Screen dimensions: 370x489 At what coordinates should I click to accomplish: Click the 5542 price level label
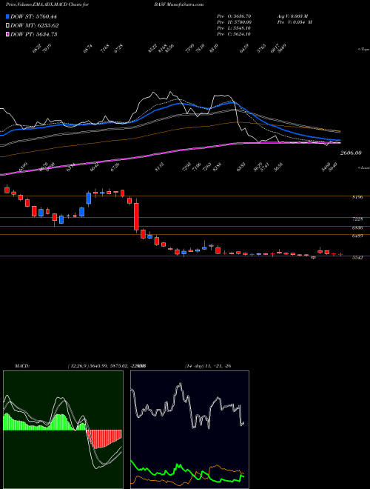357,258
